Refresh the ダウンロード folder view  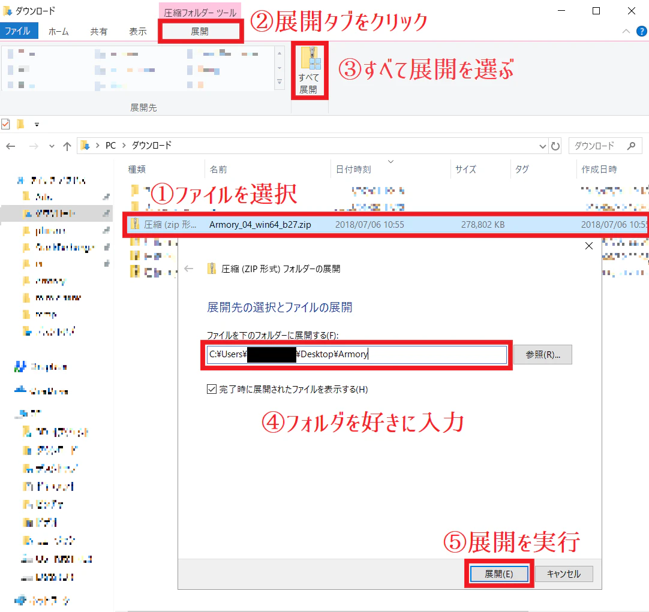pos(555,146)
